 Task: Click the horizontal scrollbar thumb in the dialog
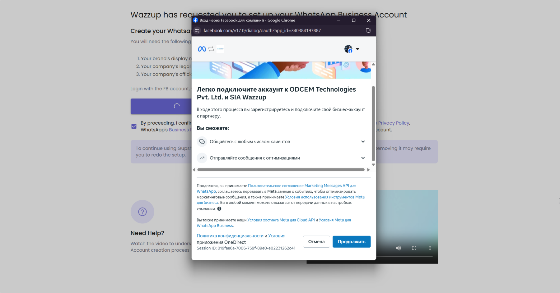[281, 170]
